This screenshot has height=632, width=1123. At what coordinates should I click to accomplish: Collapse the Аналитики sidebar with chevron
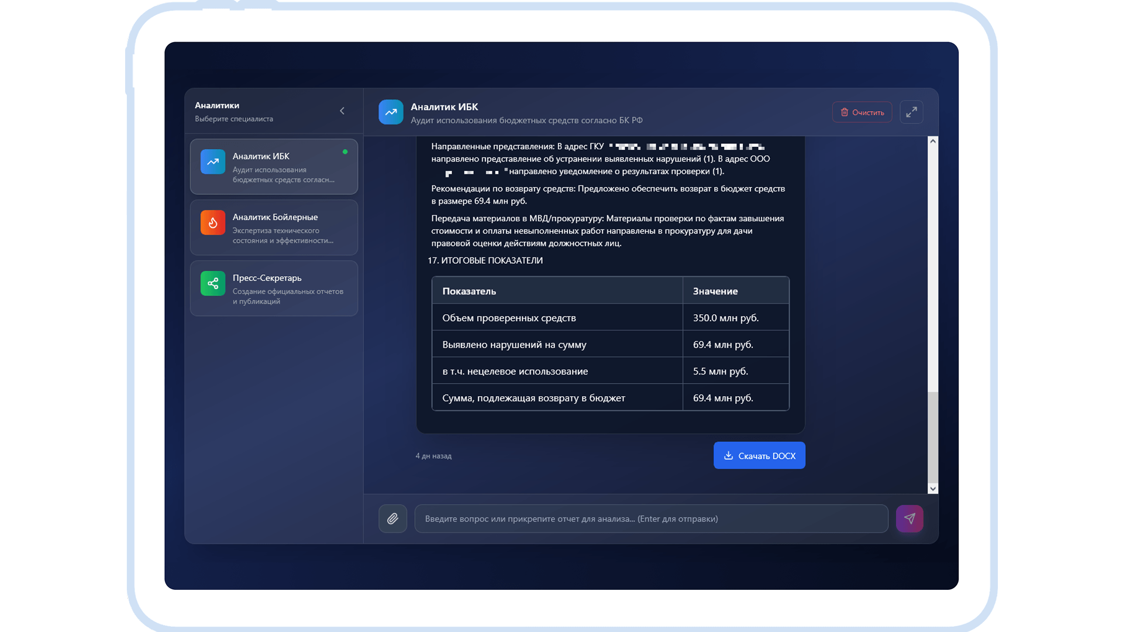(x=342, y=111)
